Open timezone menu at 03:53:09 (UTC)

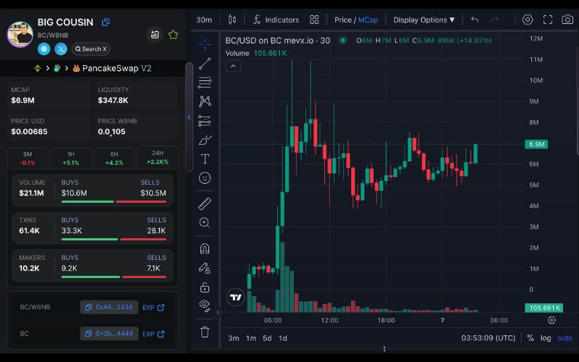(x=488, y=338)
